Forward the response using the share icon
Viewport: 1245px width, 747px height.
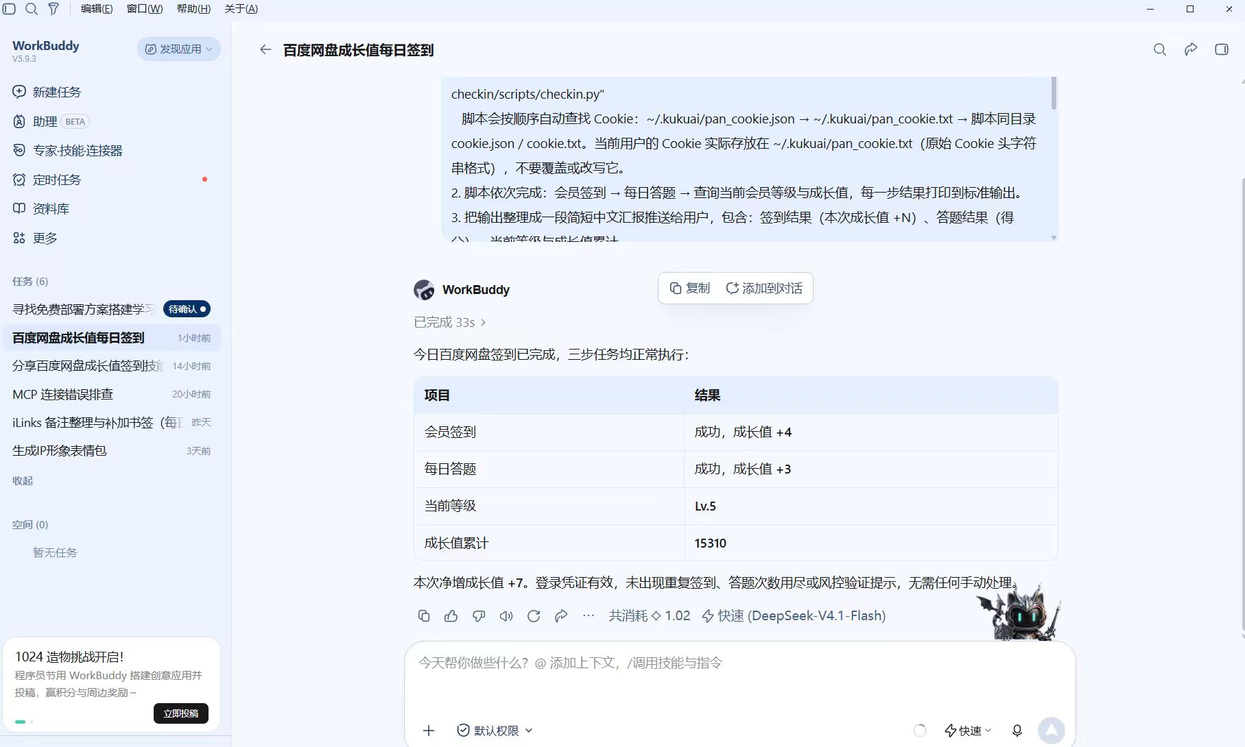point(561,615)
